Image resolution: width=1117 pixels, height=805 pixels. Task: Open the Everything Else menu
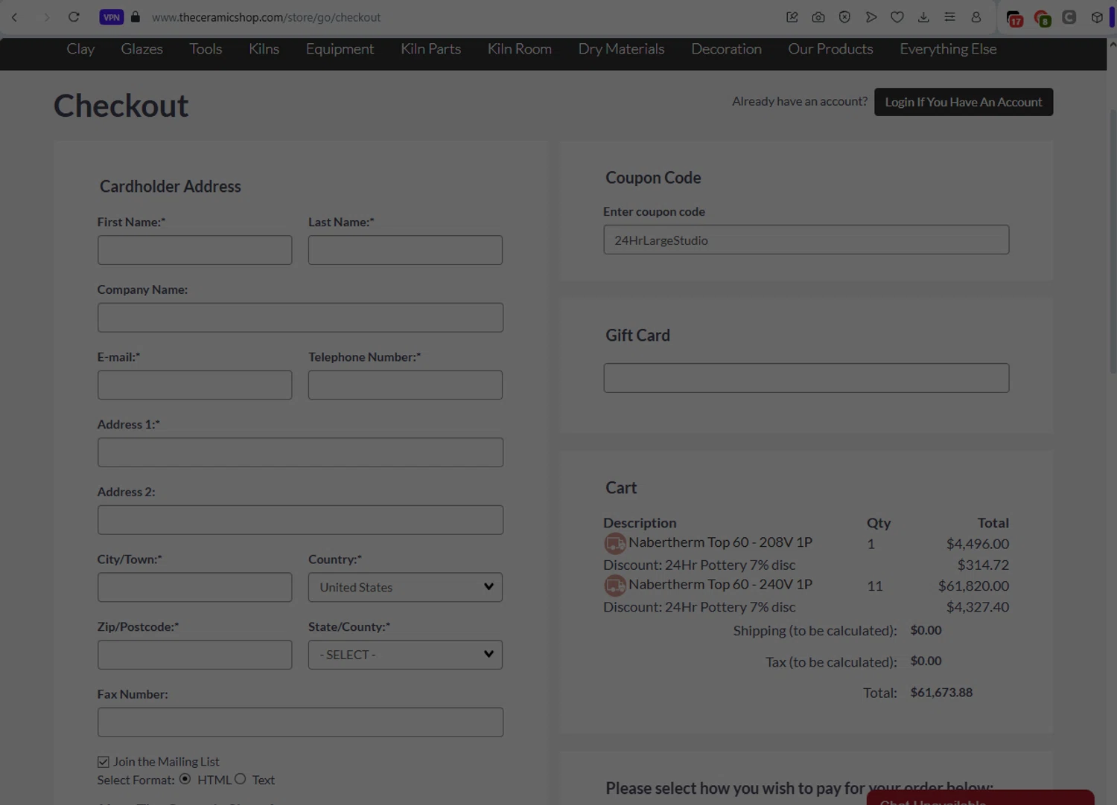pyautogui.click(x=948, y=49)
